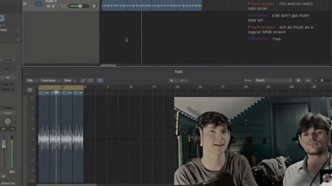Click the channel strip pan knob
The image size is (332, 186).
coord(8,121)
